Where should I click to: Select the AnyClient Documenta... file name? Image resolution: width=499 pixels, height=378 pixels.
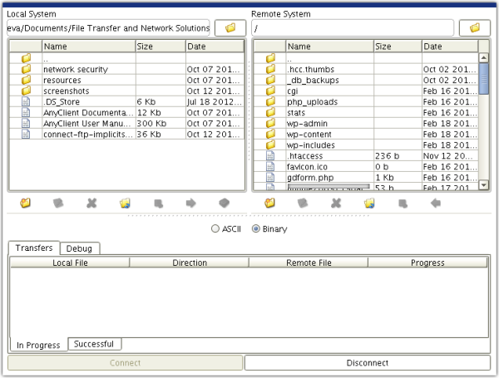click(x=88, y=112)
